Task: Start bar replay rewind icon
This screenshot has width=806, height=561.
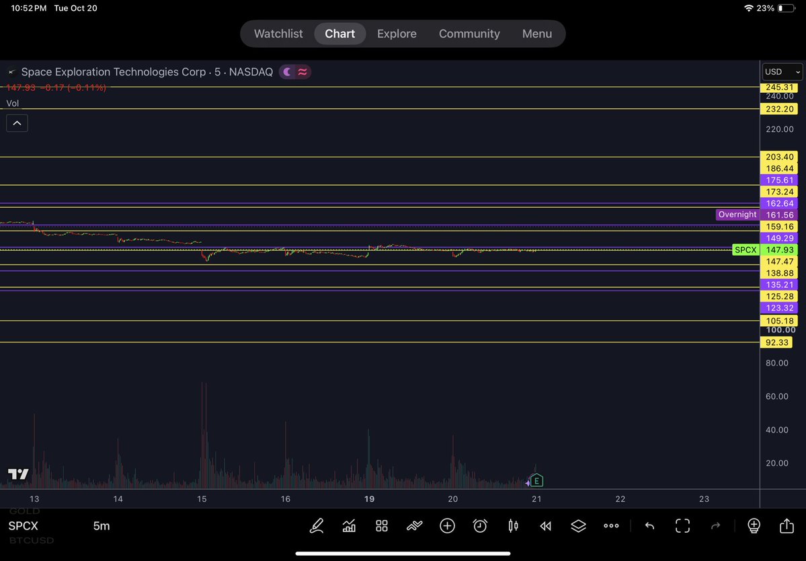Action: point(545,526)
